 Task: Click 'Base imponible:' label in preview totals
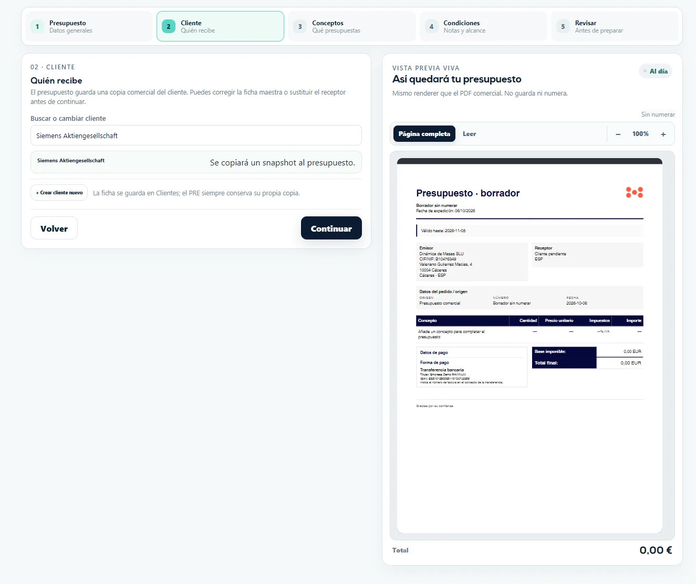click(550, 351)
